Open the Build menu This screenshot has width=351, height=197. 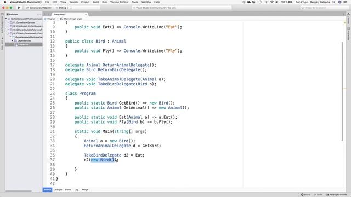click(96, 2)
